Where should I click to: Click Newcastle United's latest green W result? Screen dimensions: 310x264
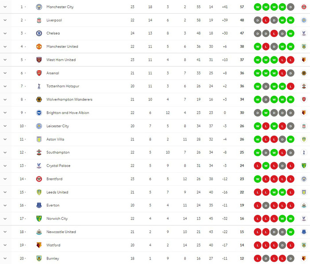coord(291,232)
